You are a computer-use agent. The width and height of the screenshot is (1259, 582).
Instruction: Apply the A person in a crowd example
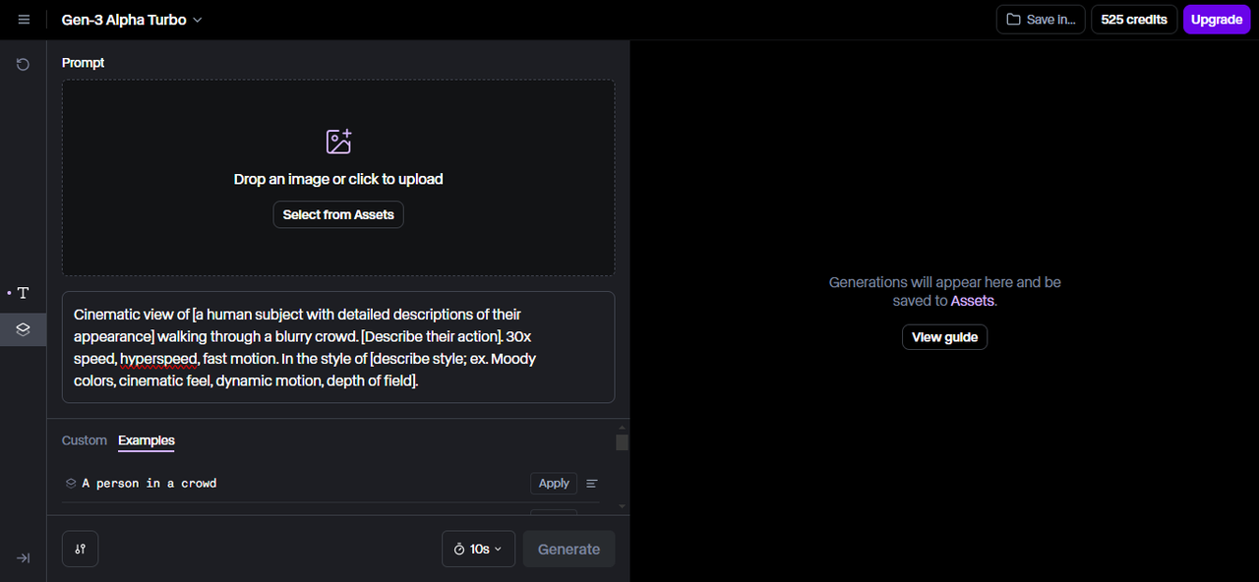coord(554,483)
